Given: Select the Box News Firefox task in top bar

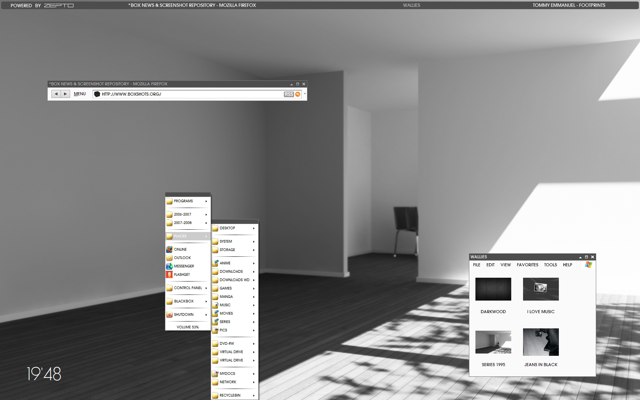Looking at the screenshot, I should click(x=192, y=5).
